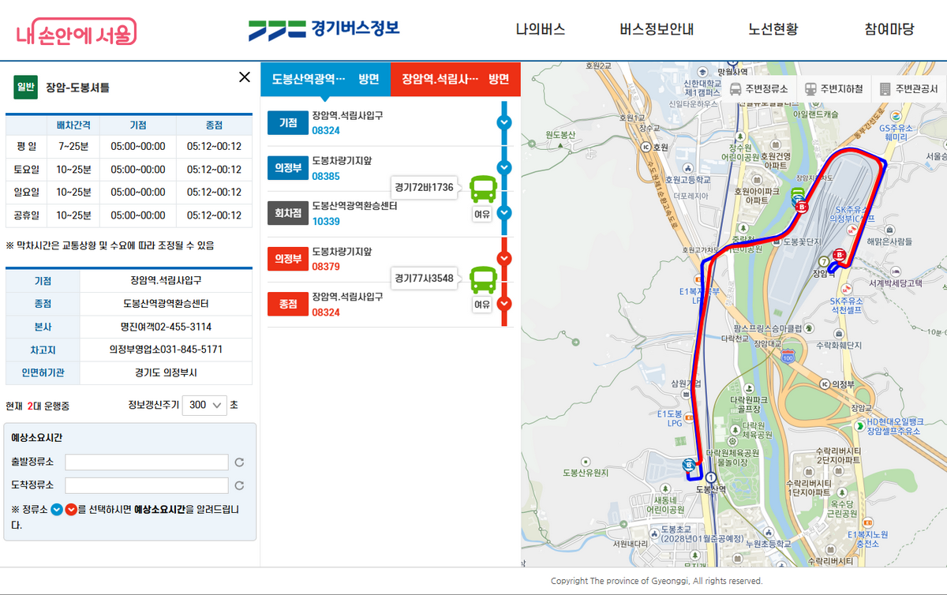Click the 평일 7~25분 interval cell

pyautogui.click(x=74, y=147)
